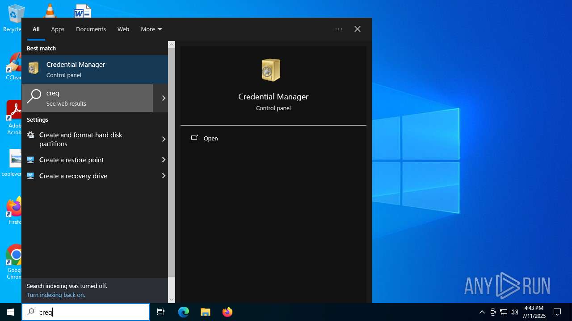
Task: Select Create a recovery drive result
Action: click(95, 176)
